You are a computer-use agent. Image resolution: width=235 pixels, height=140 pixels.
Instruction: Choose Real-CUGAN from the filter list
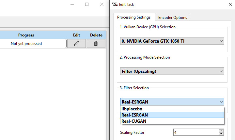[x=172, y=121]
